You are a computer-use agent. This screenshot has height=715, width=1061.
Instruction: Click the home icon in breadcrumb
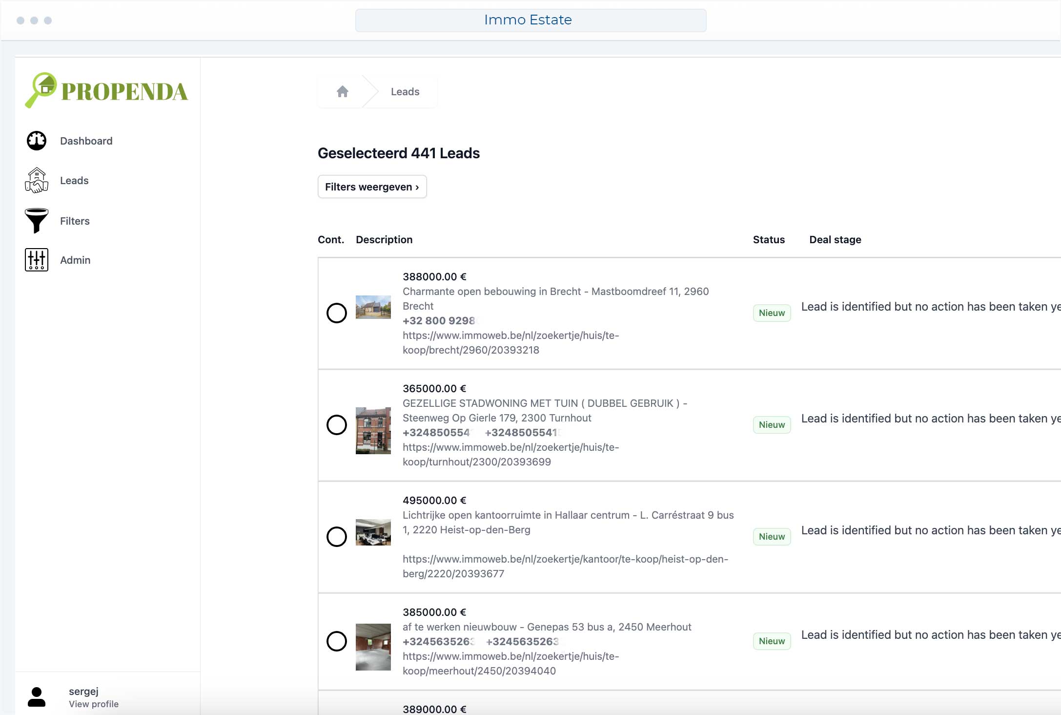tap(343, 92)
